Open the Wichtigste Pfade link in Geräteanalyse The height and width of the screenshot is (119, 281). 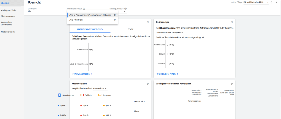click(167, 74)
